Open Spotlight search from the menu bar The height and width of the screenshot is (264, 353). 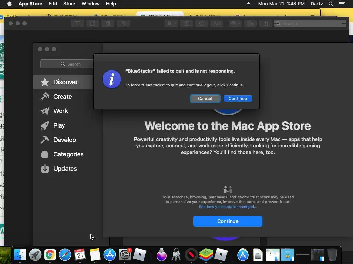click(x=331, y=4)
